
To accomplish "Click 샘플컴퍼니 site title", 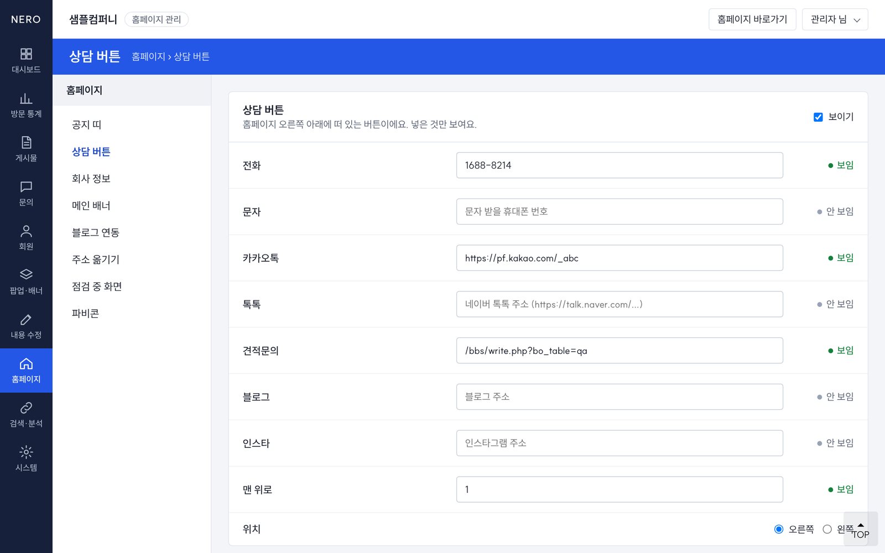I will [x=93, y=19].
